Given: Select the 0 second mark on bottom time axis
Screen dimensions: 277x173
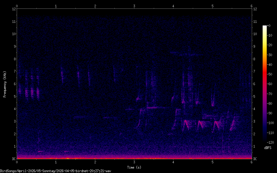Looking at the screenshot, I should coord(17,162).
